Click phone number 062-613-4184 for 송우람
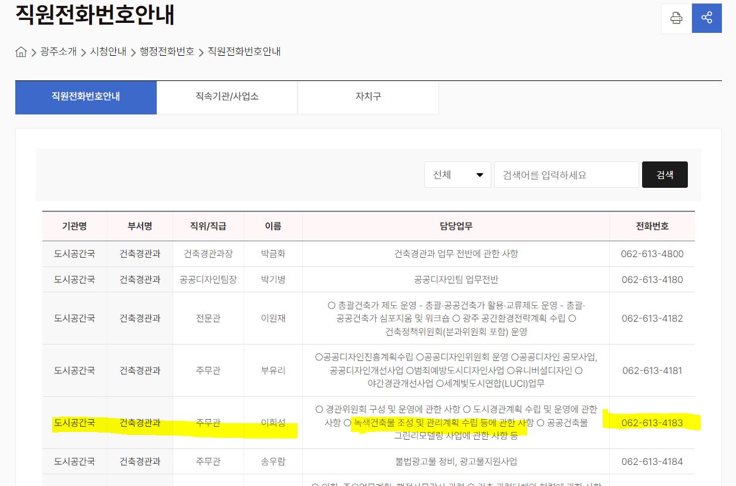 point(652,462)
